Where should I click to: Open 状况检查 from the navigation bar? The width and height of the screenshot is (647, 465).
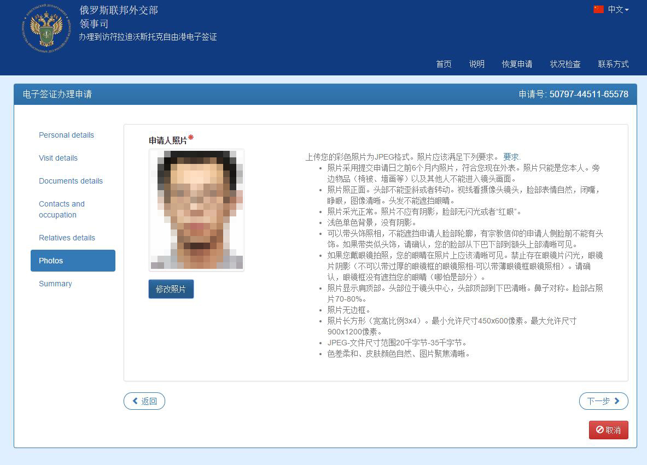click(565, 64)
